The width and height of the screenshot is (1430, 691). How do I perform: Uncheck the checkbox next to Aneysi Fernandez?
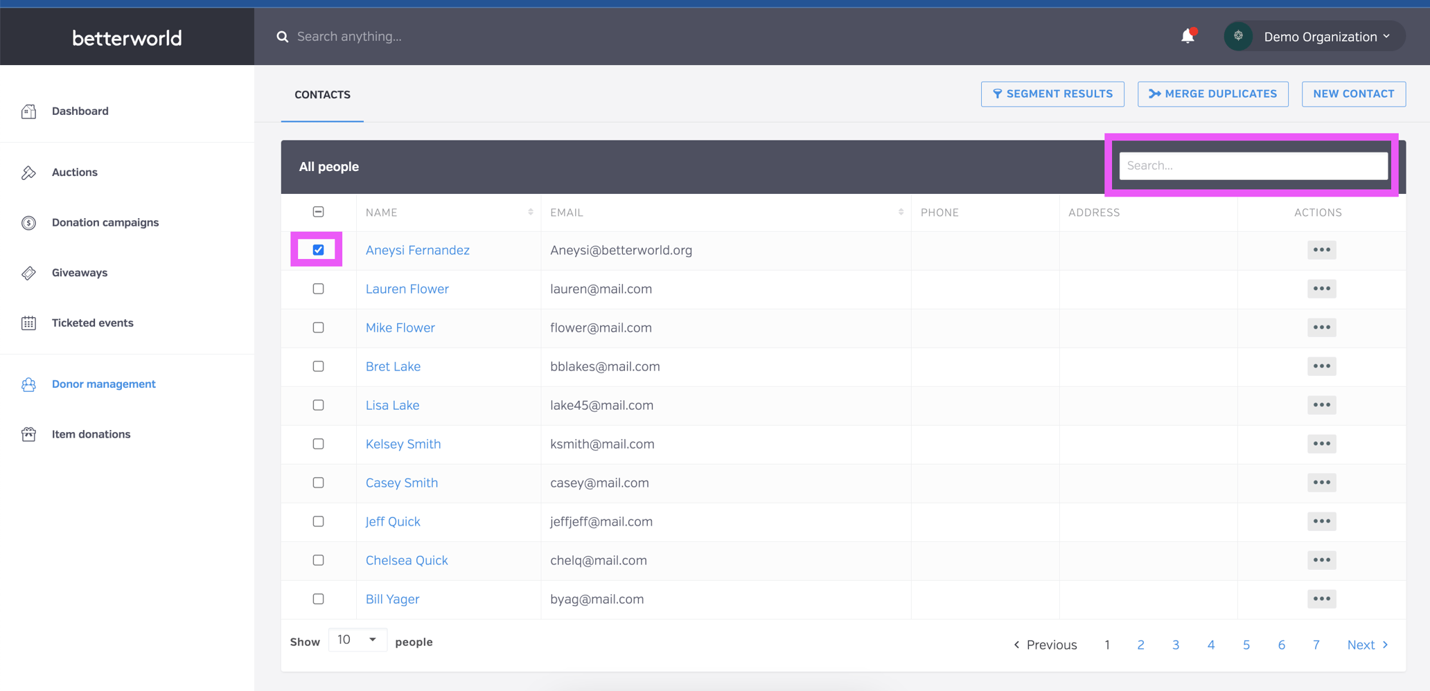coord(318,250)
